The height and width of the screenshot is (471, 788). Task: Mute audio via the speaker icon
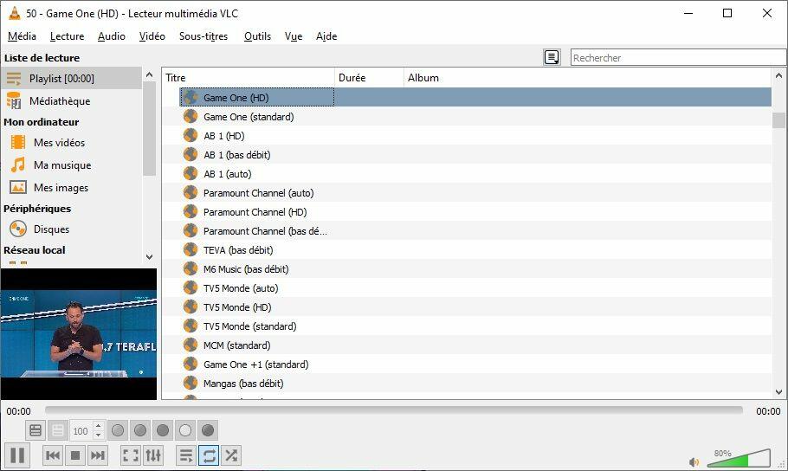[x=694, y=462]
